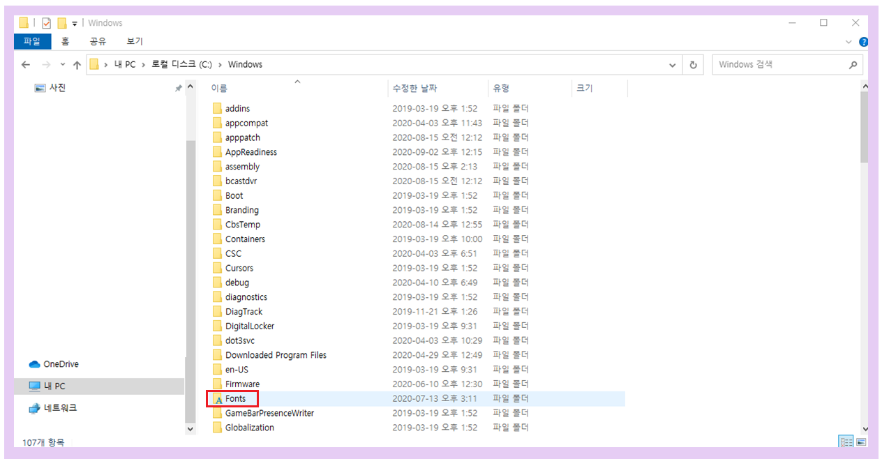Expand the breadcrumb chevron before 내 PC

106,65
